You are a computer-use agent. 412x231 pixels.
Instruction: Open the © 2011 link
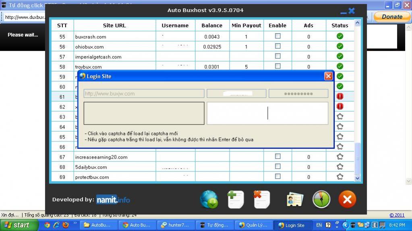pyautogui.click(x=397, y=215)
